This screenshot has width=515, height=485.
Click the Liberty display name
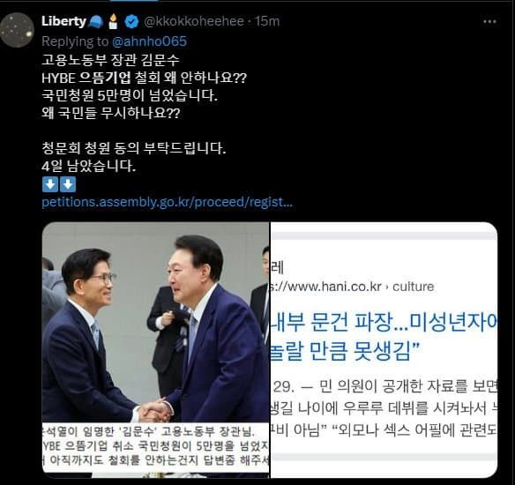[63, 22]
